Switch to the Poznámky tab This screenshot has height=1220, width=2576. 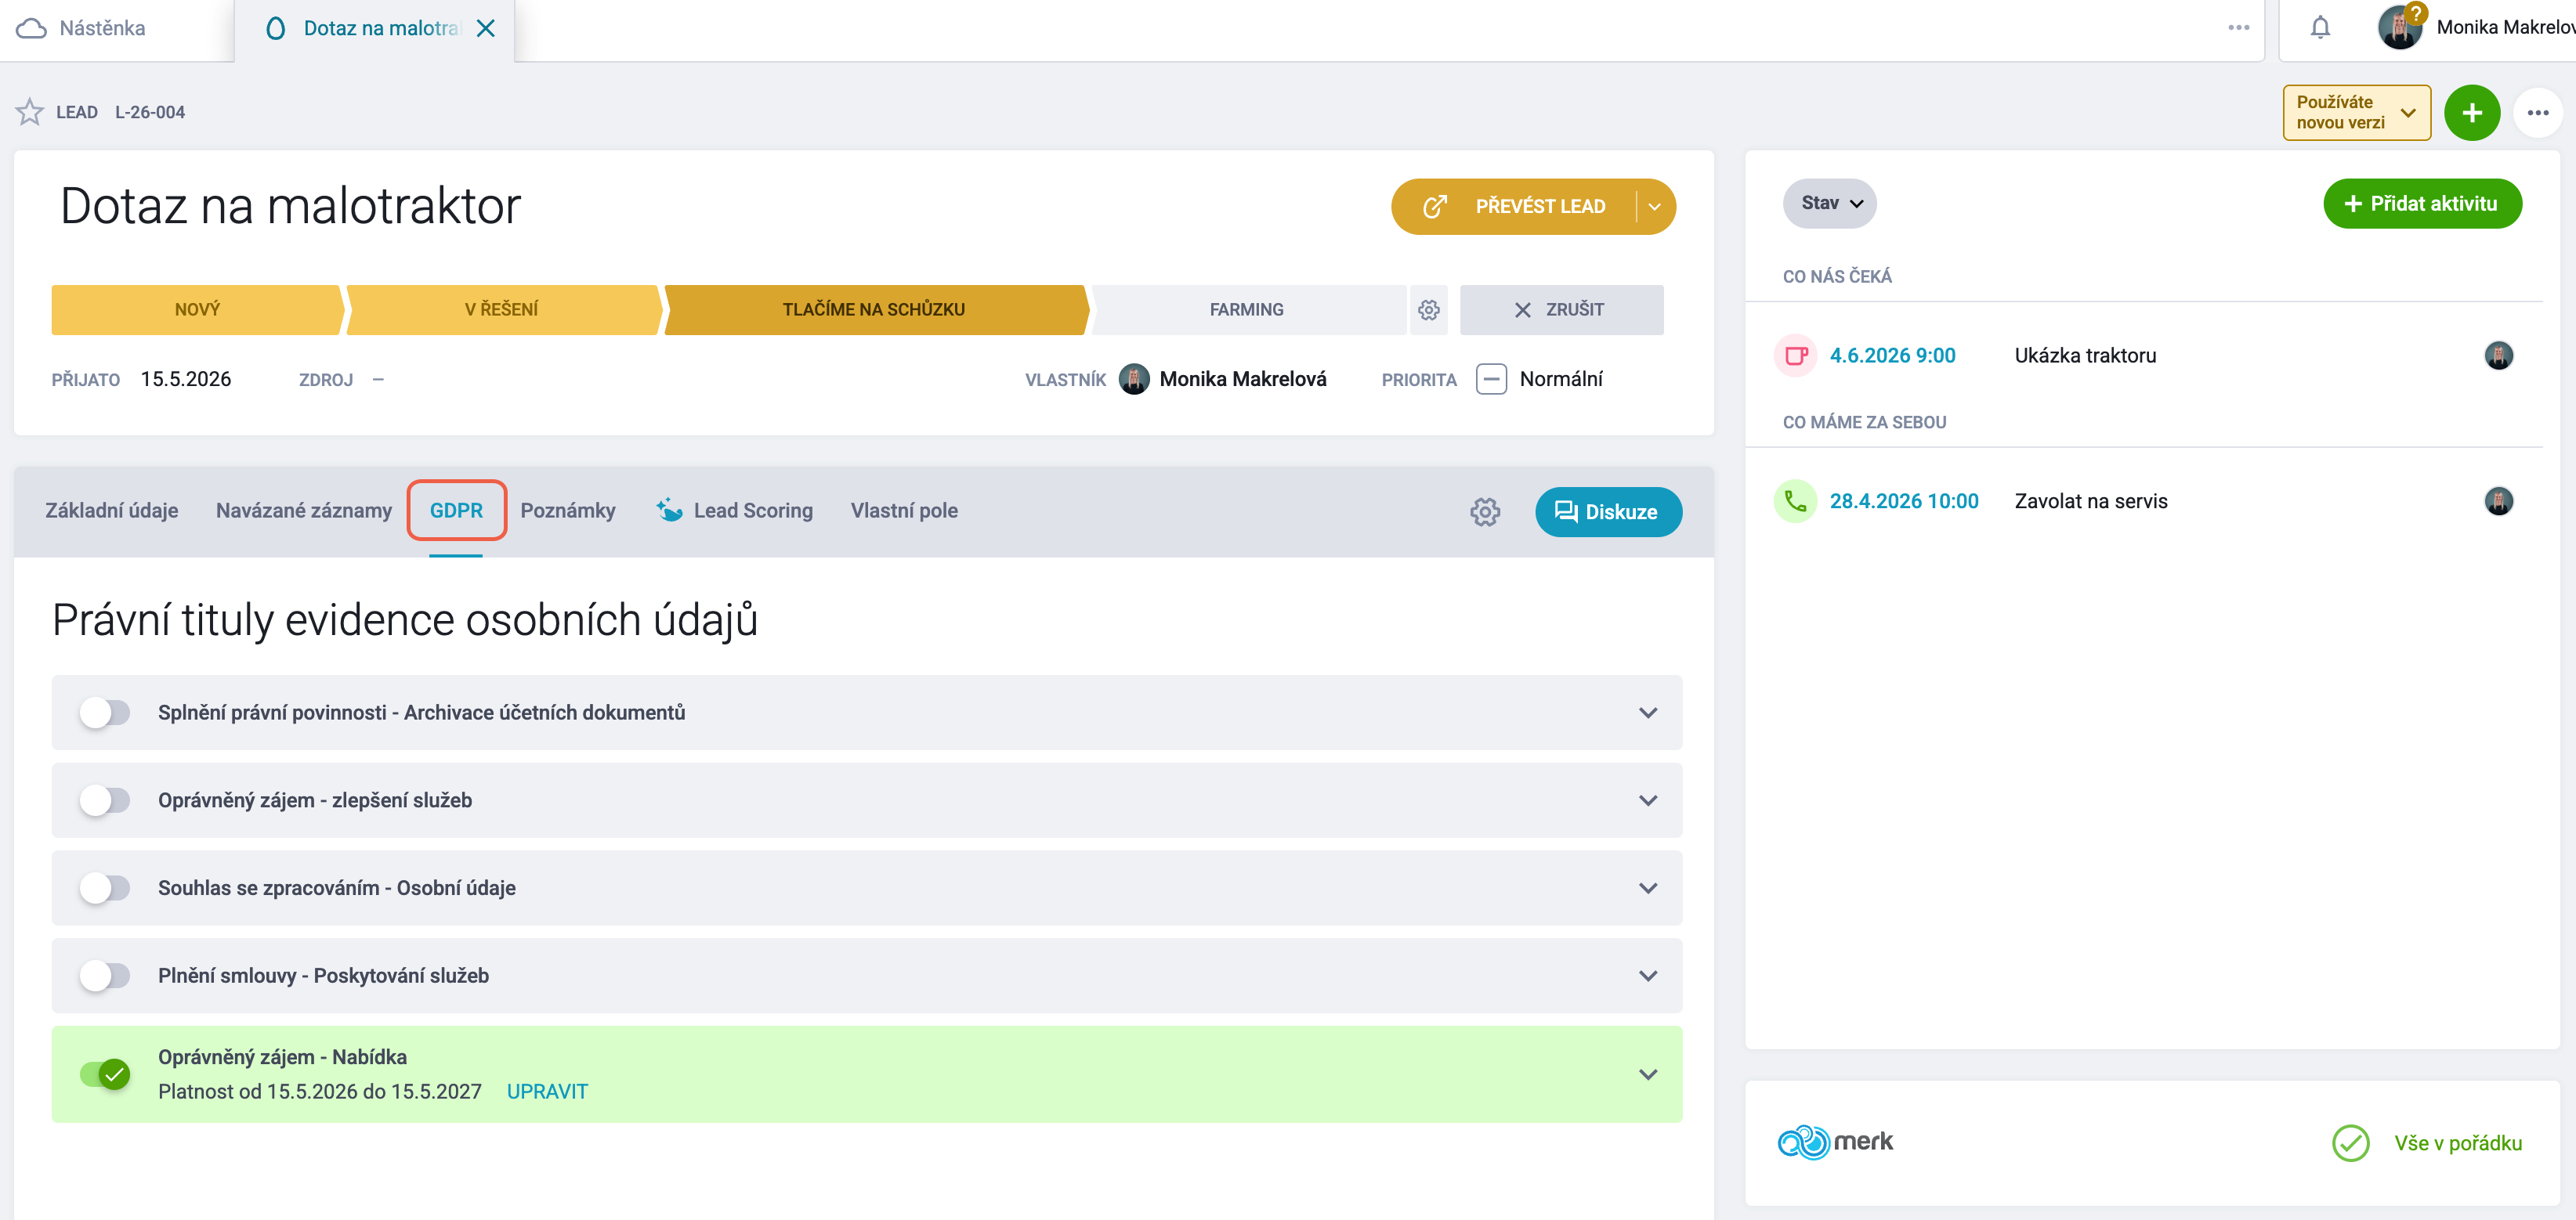tap(567, 511)
